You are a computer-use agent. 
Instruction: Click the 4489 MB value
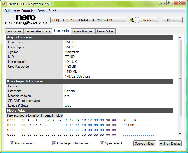71,71
